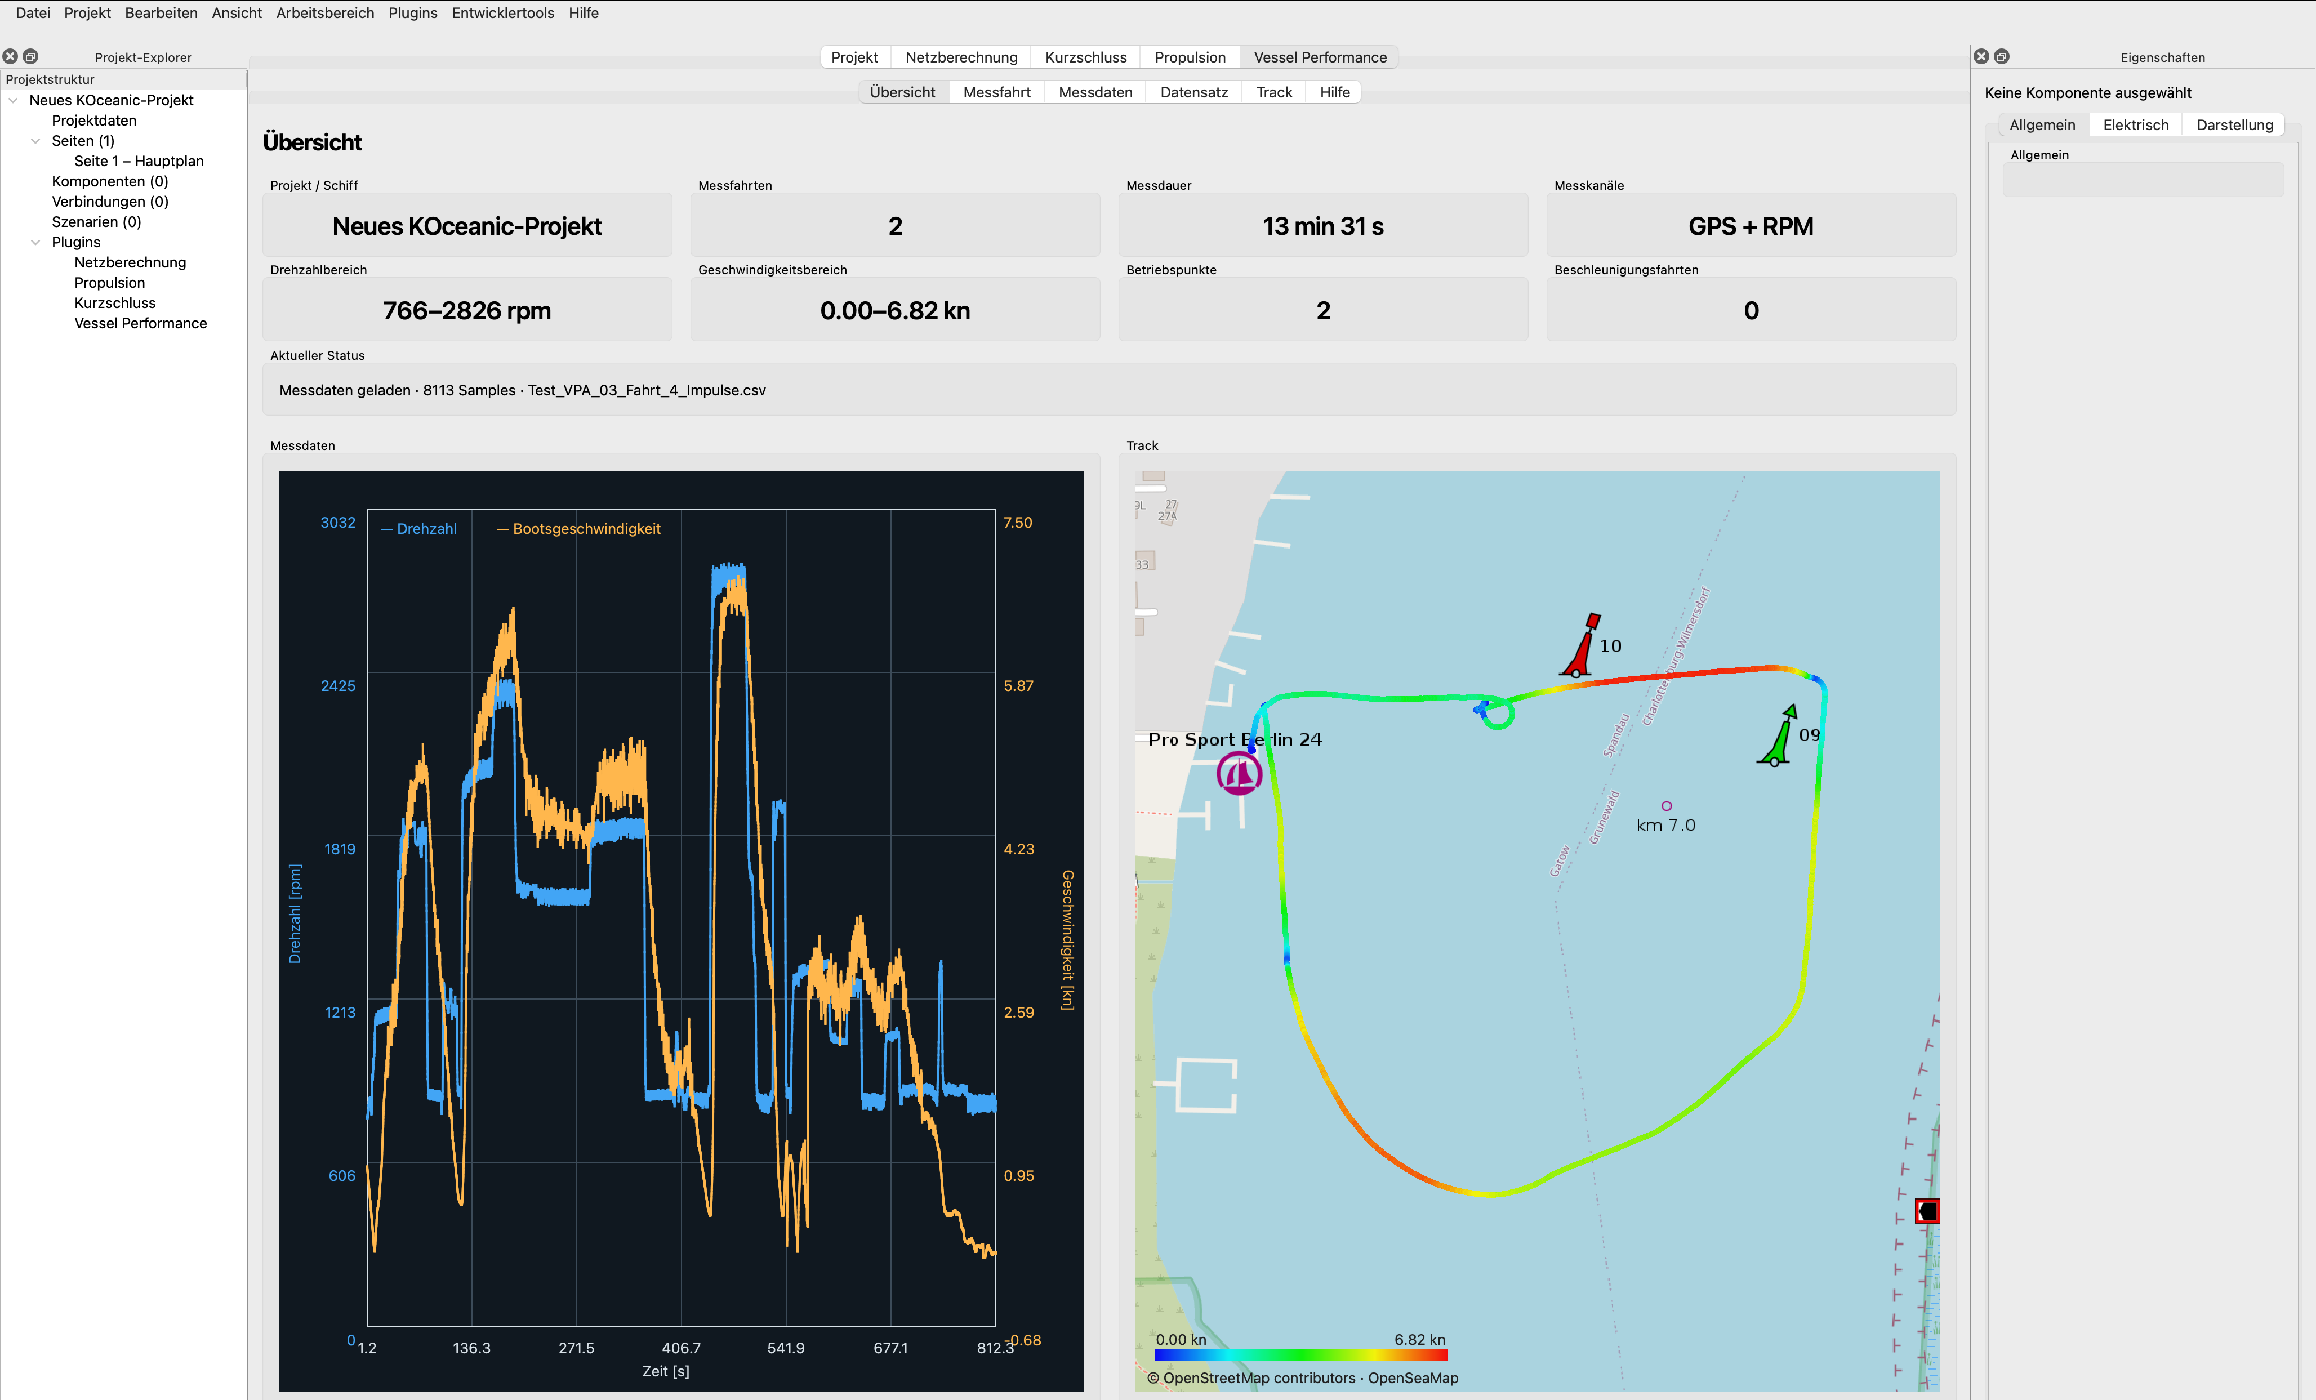This screenshot has height=1400, width=2316.
Task: Open the Messfahrt sub-tab
Action: [x=996, y=92]
